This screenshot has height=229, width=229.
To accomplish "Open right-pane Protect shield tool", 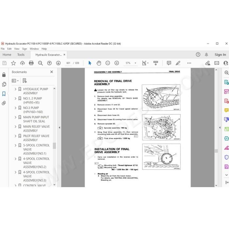I will 226,157.
